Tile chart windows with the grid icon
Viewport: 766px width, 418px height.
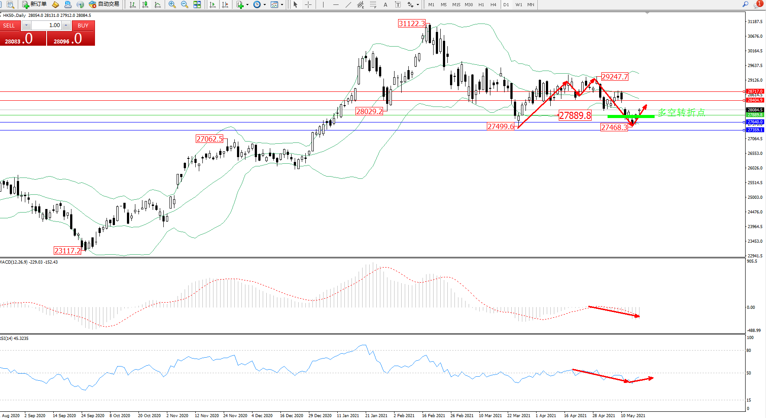click(x=197, y=4)
